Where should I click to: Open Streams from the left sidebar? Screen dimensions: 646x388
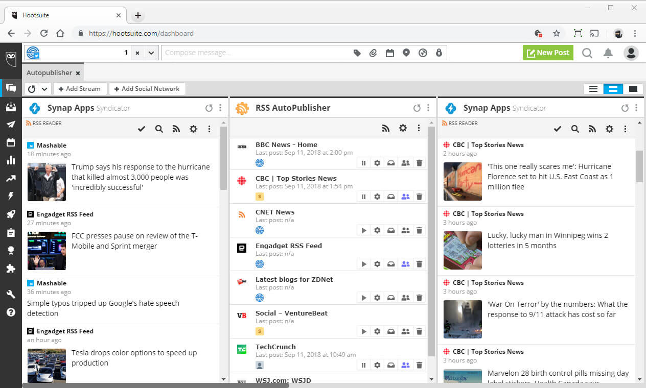11,88
